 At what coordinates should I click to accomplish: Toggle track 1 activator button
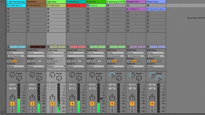pos(12,104)
